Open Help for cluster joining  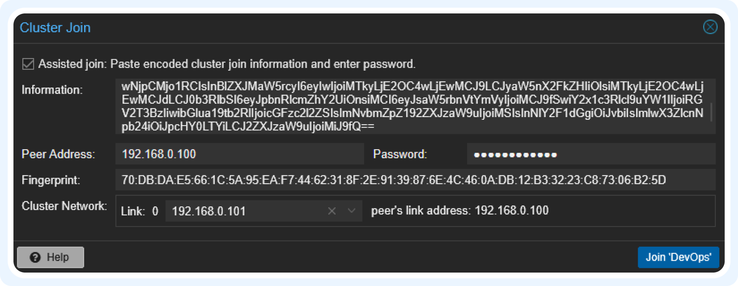(50, 257)
